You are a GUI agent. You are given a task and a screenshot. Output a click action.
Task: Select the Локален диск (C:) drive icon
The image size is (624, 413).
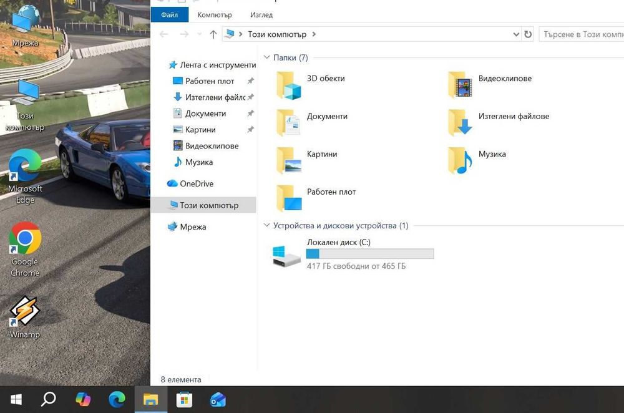tap(286, 256)
